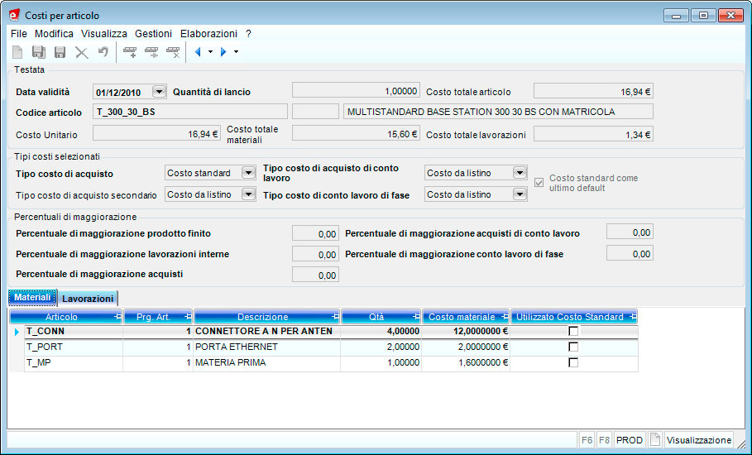
Task: Sort by Descrizione column header
Action: [266, 317]
